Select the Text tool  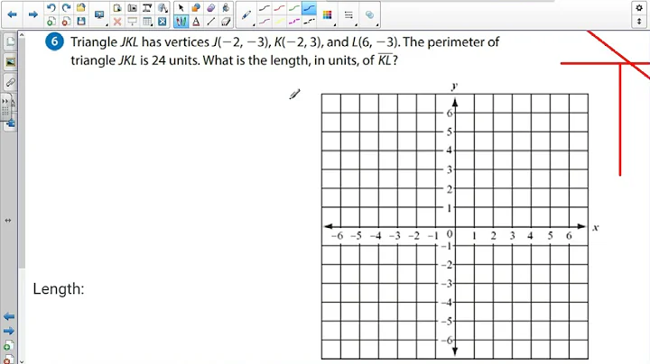196,21
